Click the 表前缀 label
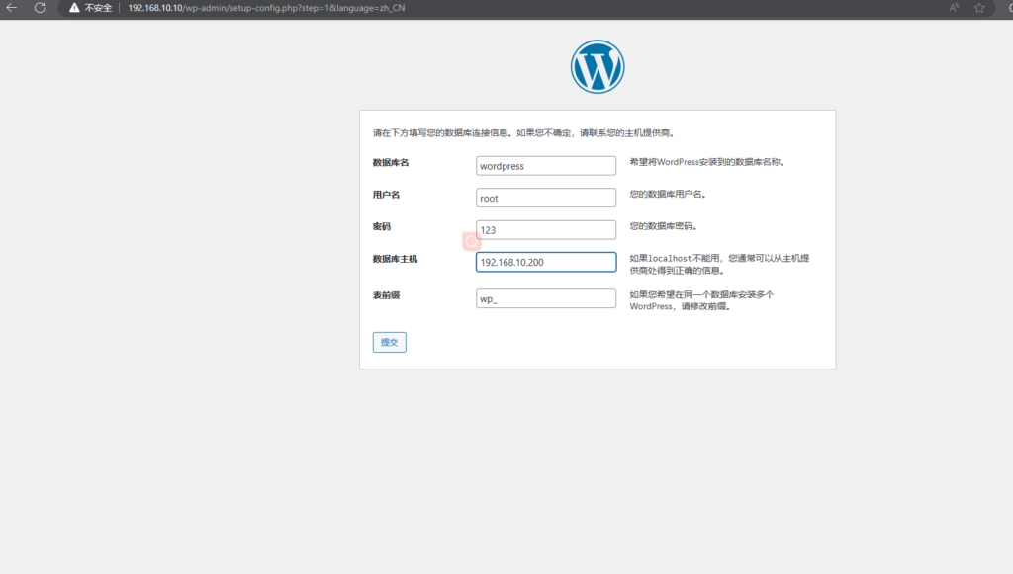Viewport: 1013px width, 574px height. [387, 295]
